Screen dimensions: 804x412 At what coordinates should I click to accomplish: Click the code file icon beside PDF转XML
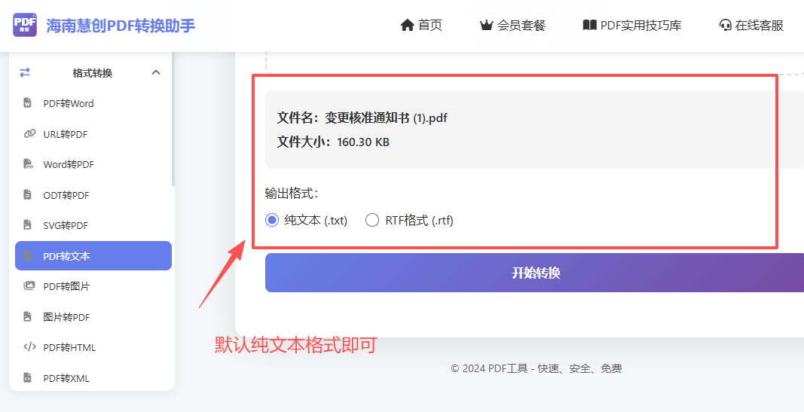(x=28, y=377)
